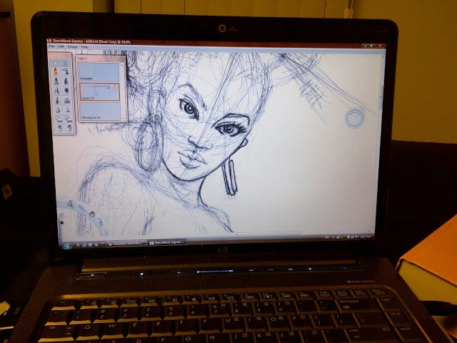The image size is (457, 343).
Task: Switch to the other window's taskbar button
Action: pos(126,243)
